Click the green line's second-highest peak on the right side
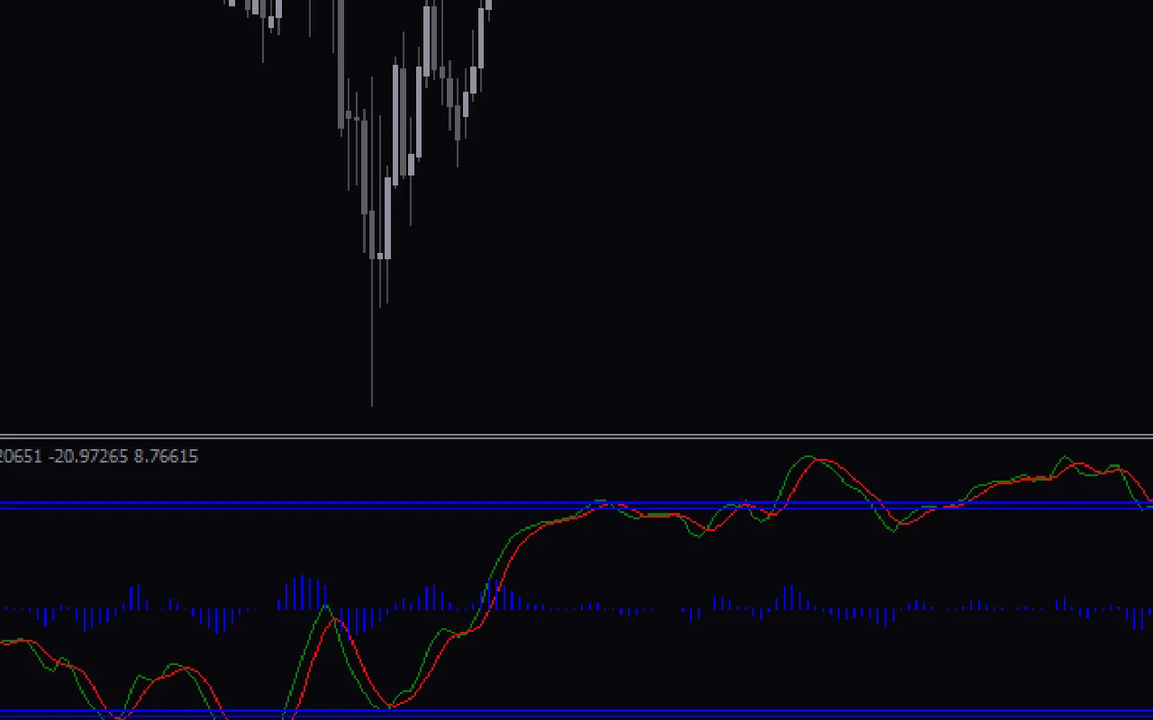The height and width of the screenshot is (720, 1153). [1066, 457]
